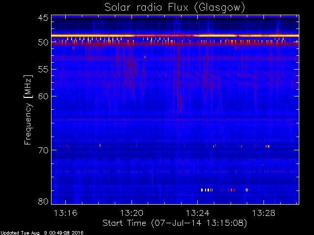This screenshot has width=314, height=235.
Task: Click the 'Updated Tue Aug 9 00:49:08 2016' text
Action: point(42,233)
